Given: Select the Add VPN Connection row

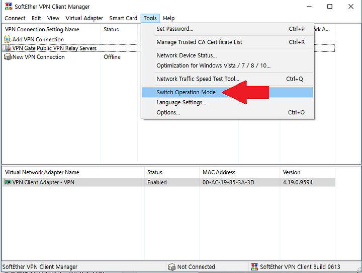Looking at the screenshot, I should [38, 39].
